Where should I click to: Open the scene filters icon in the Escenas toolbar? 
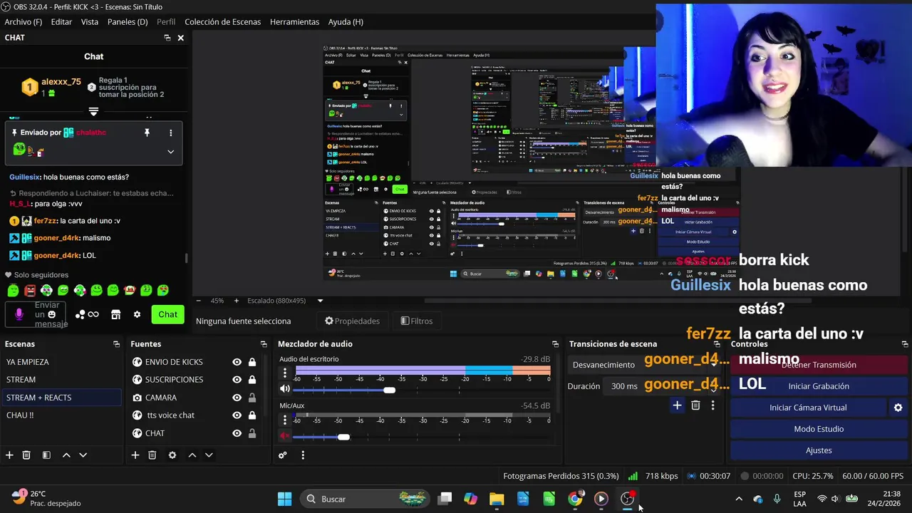point(46,455)
